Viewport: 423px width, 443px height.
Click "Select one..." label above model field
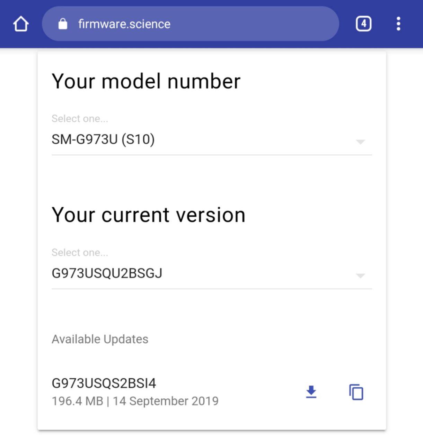[x=80, y=119]
